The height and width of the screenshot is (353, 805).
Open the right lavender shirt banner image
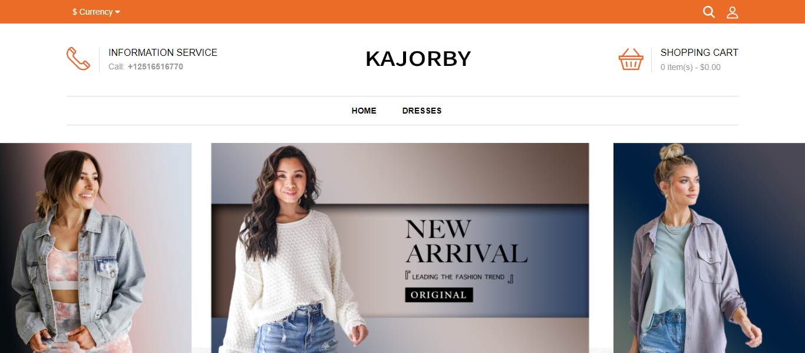pos(709,248)
